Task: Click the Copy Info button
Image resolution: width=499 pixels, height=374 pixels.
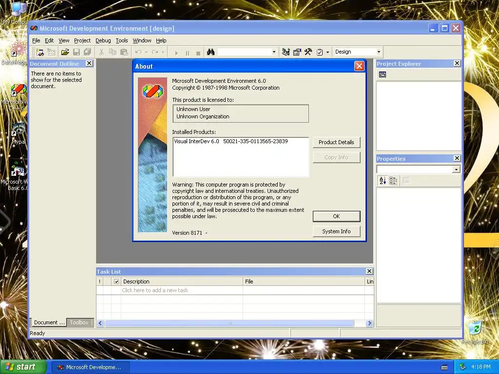Action: 336,157
